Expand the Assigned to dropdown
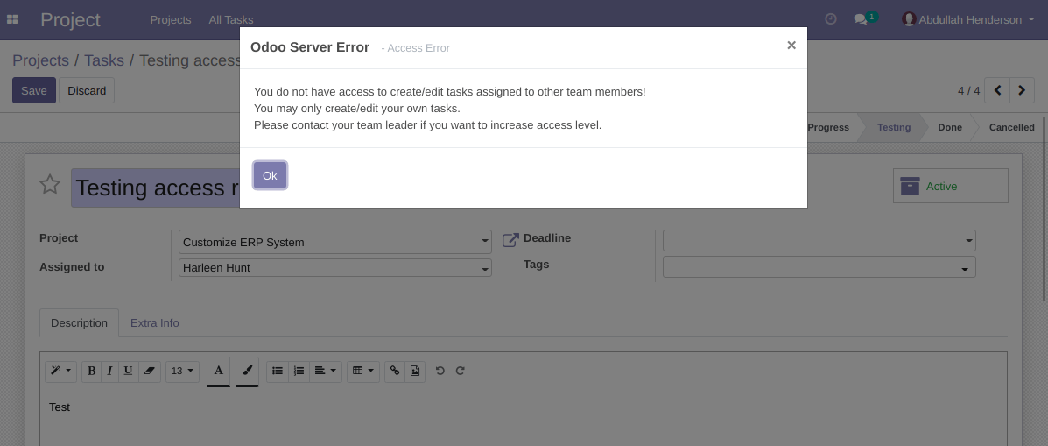The width and height of the screenshot is (1048, 446). pos(334,268)
